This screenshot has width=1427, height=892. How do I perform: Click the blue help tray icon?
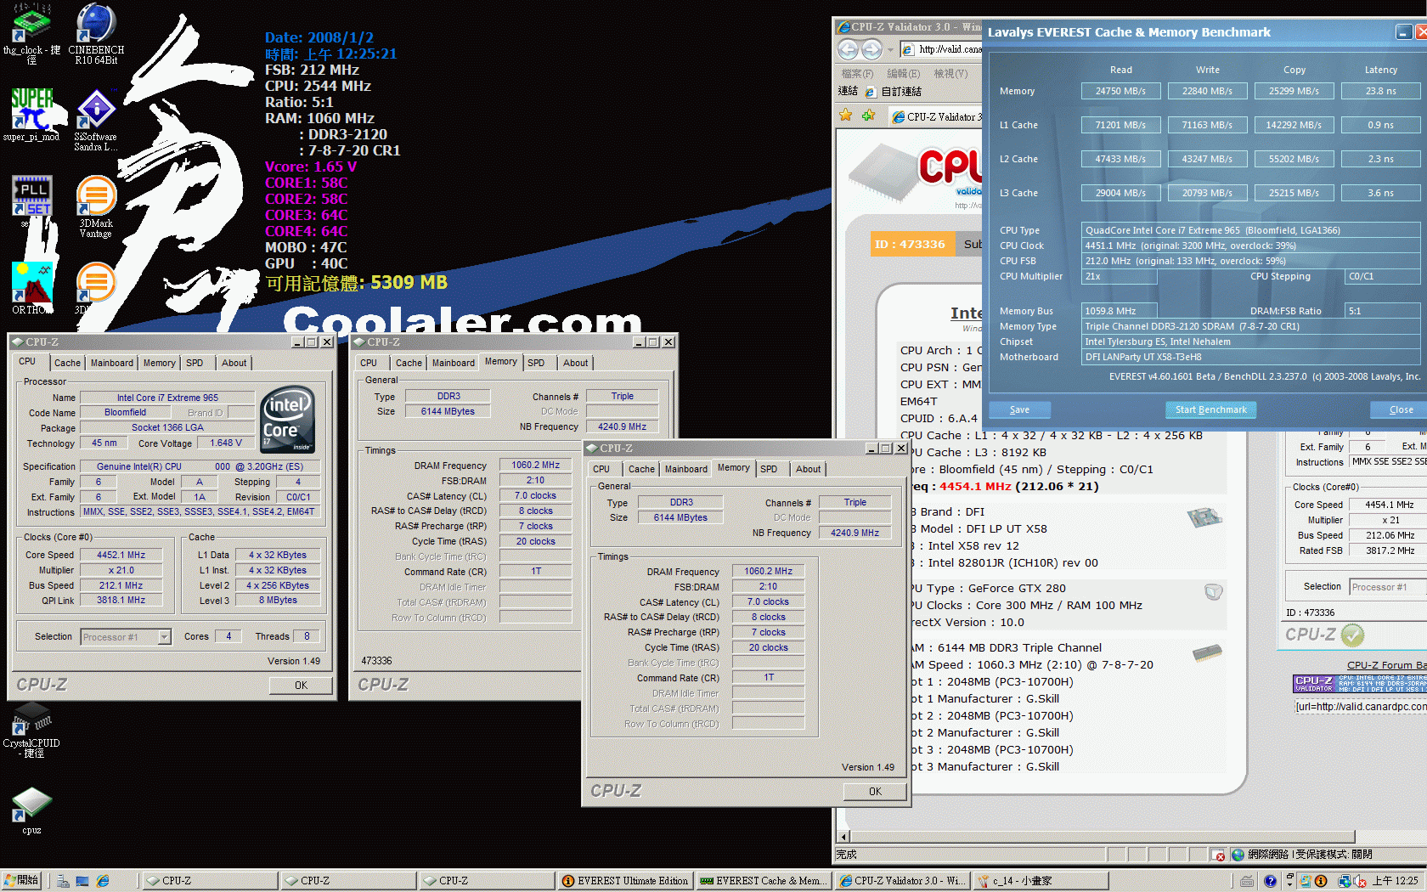pyautogui.click(x=1270, y=881)
